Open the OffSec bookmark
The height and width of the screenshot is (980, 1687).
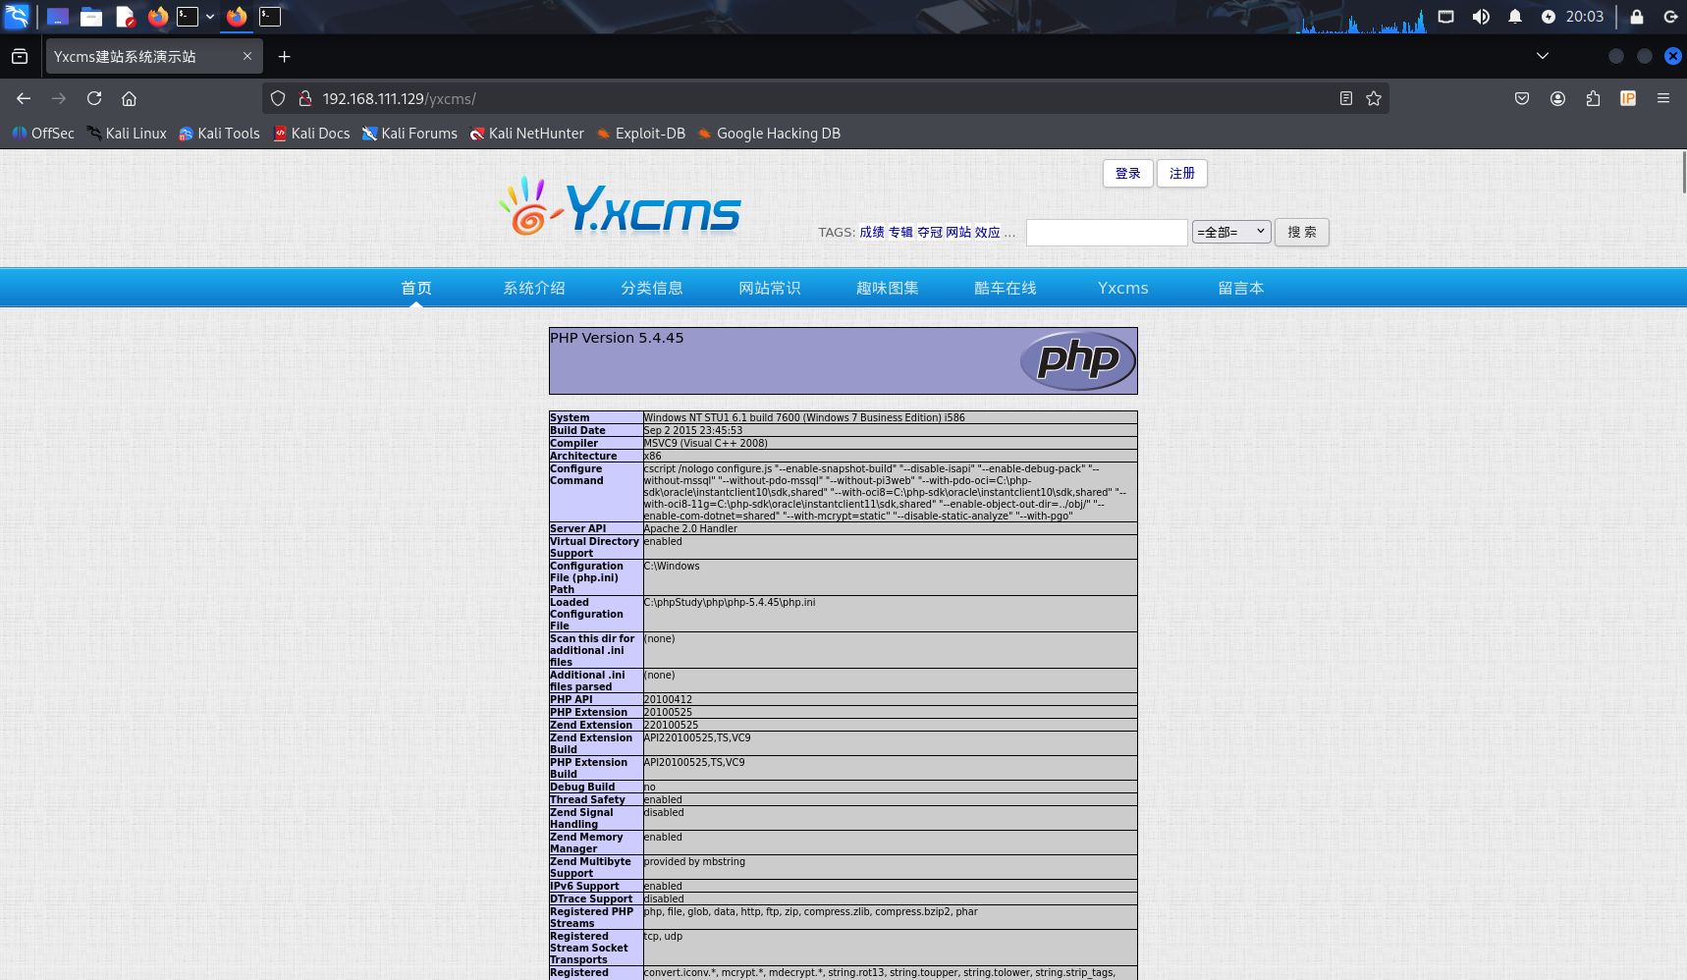tap(43, 134)
